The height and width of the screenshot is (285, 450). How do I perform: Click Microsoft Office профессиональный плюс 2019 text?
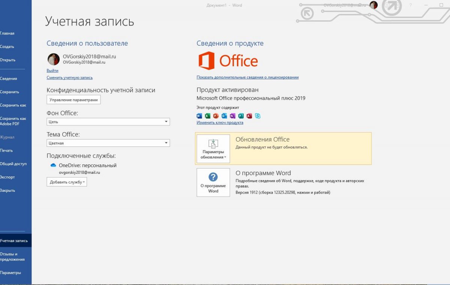[x=251, y=98]
